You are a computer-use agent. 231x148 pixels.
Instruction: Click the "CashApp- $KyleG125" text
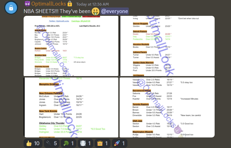click(x=81, y=21)
